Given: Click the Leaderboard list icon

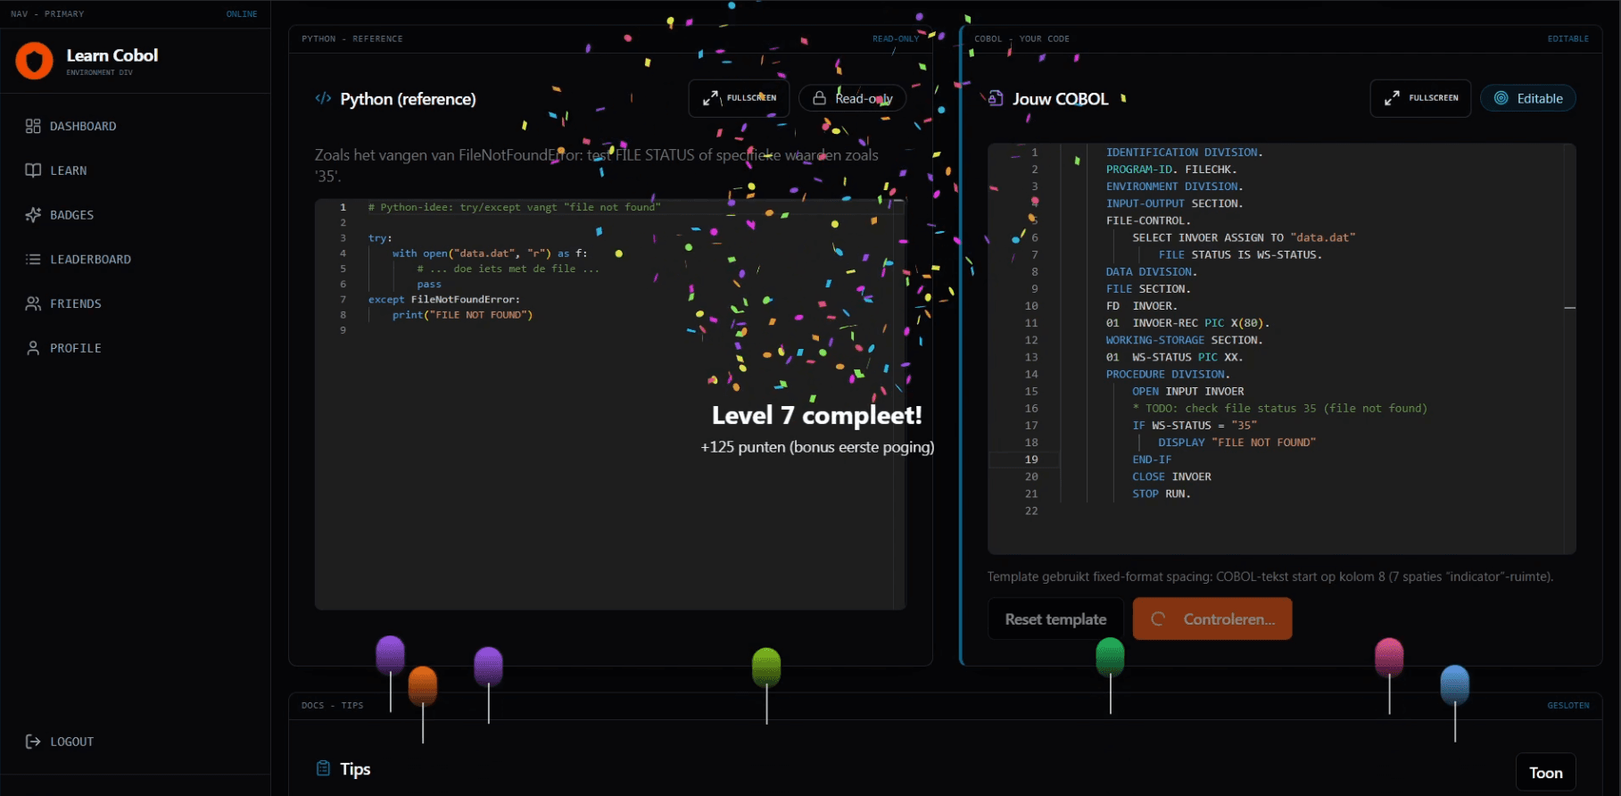Looking at the screenshot, I should (33, 260).
